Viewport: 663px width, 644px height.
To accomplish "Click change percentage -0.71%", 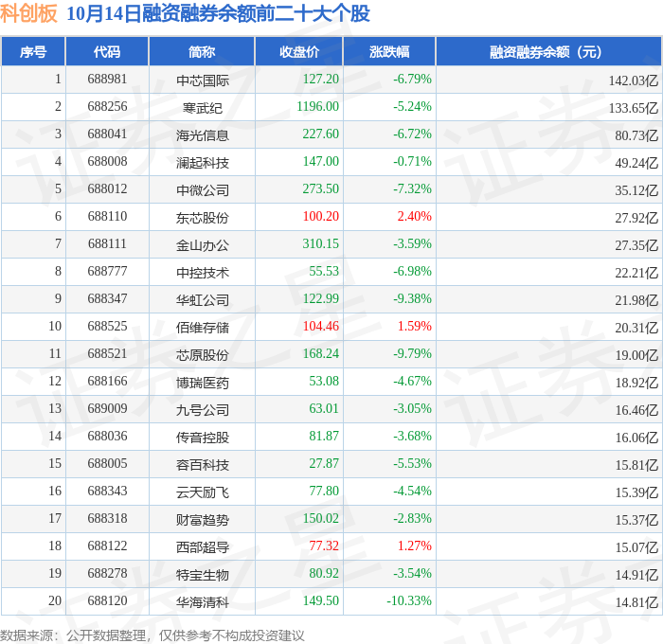I will coord(412,162).
